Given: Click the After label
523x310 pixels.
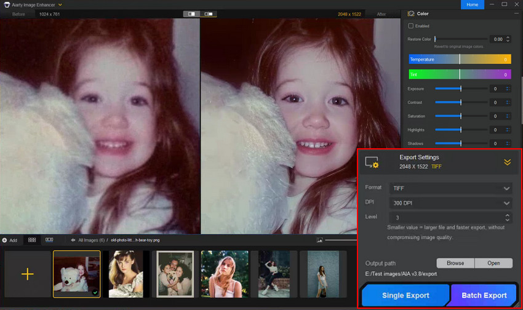Looking at the screenshot, I should click(381, 14).
